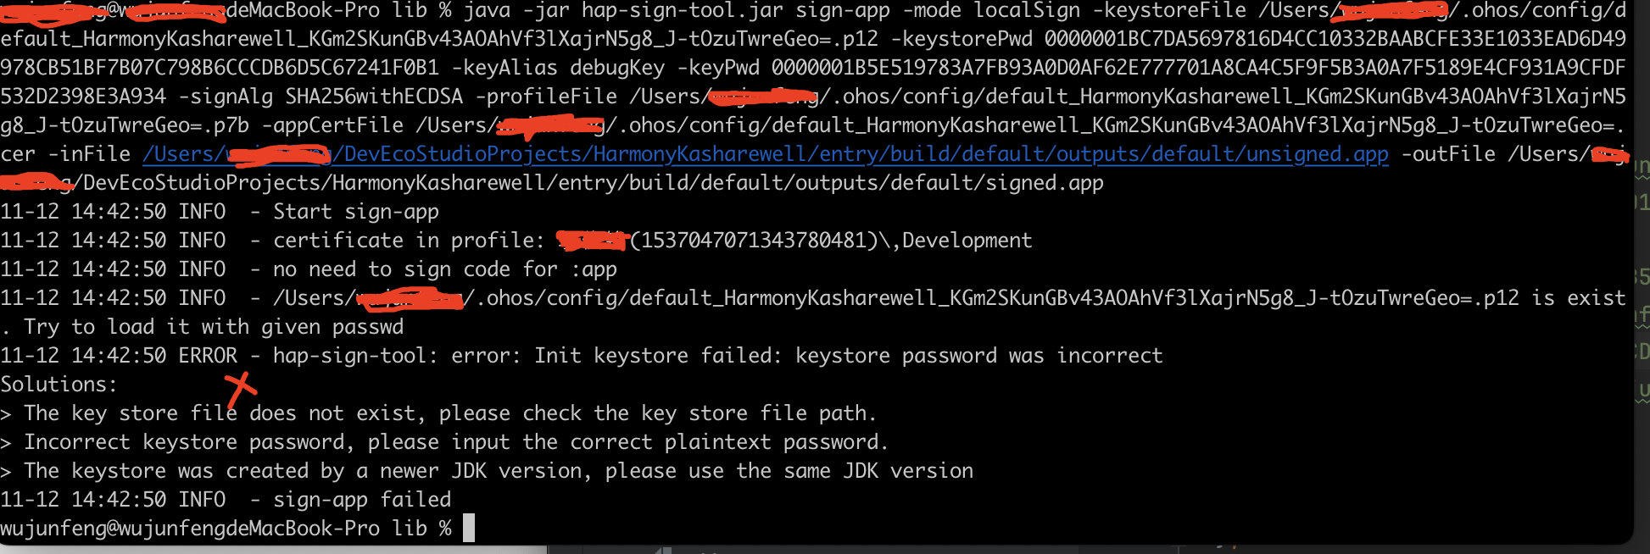Click the terminal cursor block at the prompt
Screen dimensions: 1650x554
tap(469, 528)
